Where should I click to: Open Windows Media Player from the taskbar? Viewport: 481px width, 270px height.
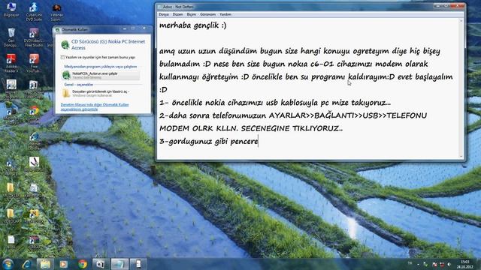tap(64, 264)
